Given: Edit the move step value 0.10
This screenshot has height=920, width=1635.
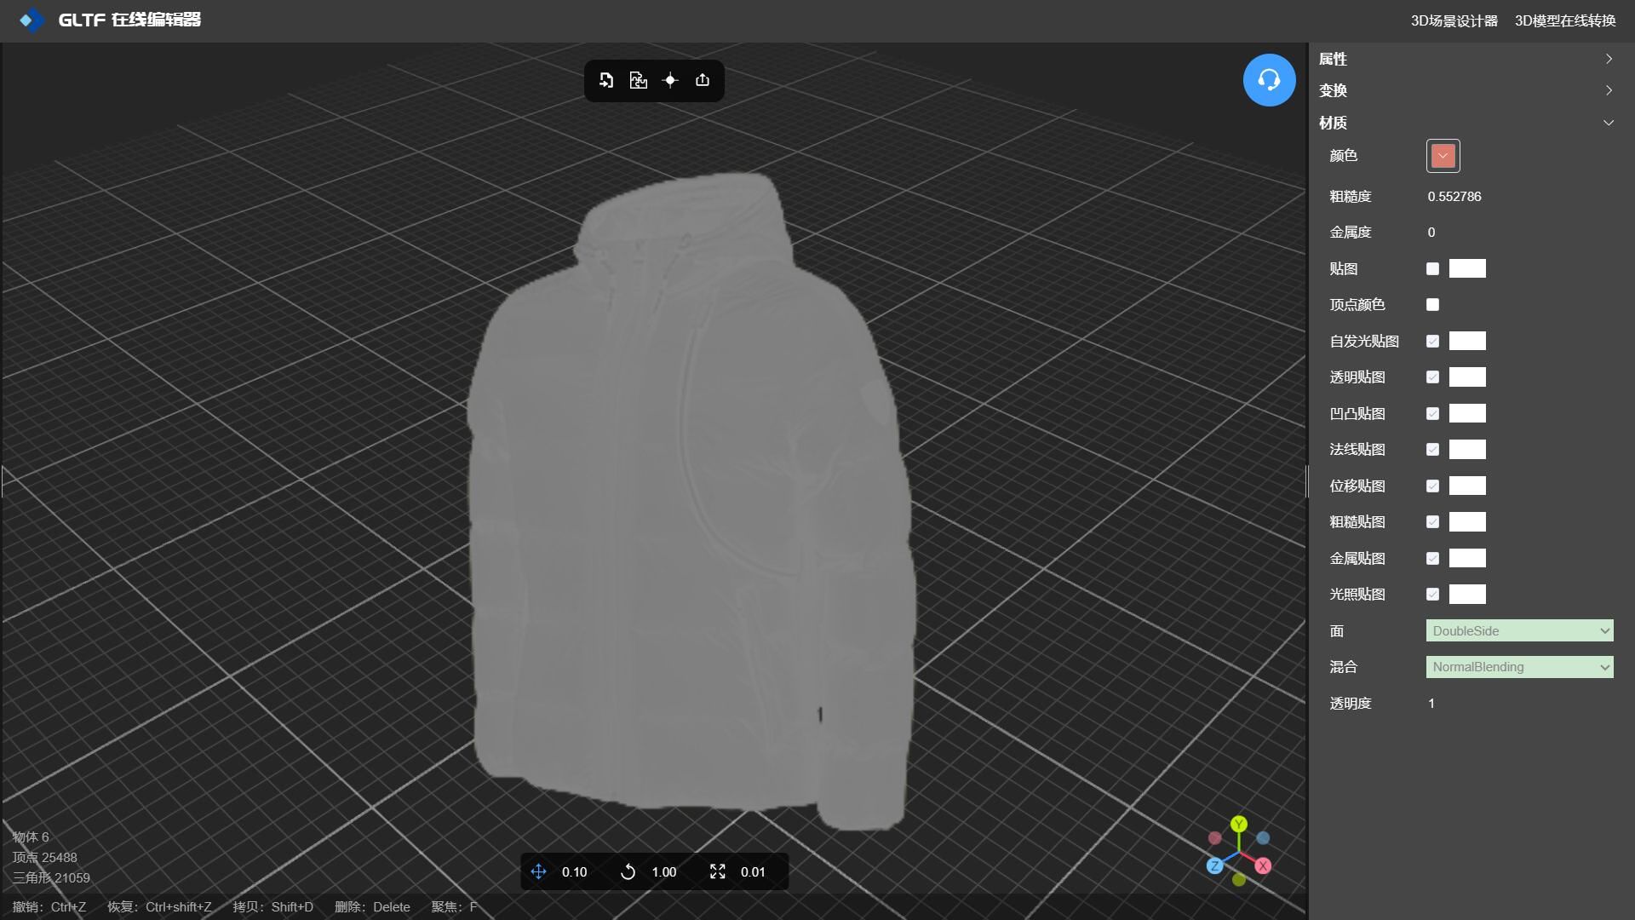Looking at the screenshot, I should coord(574,872).
